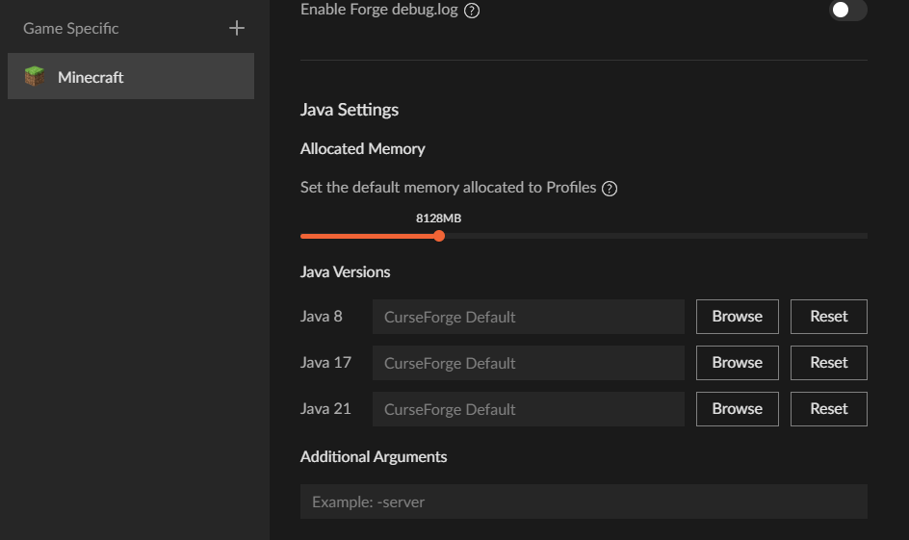Image resolution: width=909 pixels, height=540 pixels.
Task: Click the Game Specific section label
Action: (70, 28)
